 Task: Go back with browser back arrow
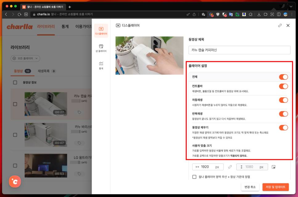point(6,14)
